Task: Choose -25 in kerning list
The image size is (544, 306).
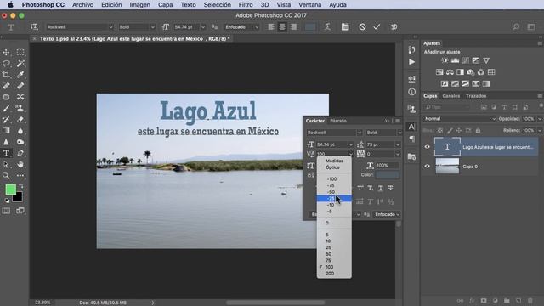Action: [334, 198]
